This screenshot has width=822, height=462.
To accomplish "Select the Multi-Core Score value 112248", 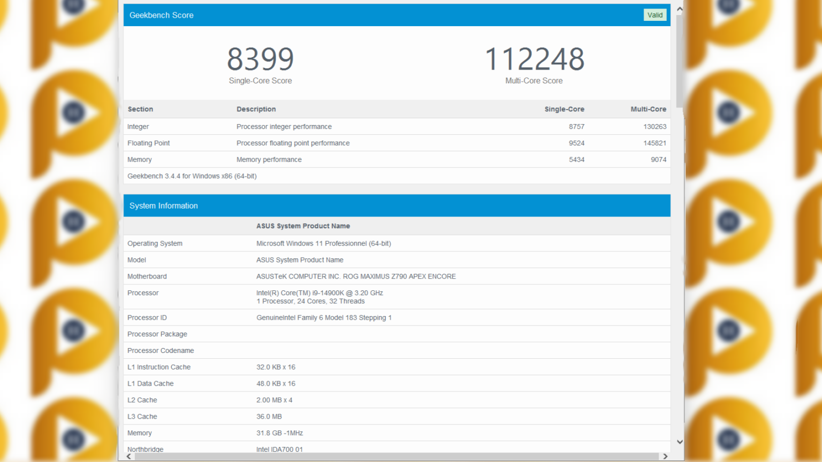I will pyautogui.click(x=534, y=59).
